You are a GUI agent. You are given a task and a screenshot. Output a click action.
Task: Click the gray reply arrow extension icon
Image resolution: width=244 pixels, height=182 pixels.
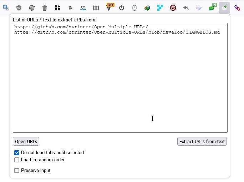(186, 8)
